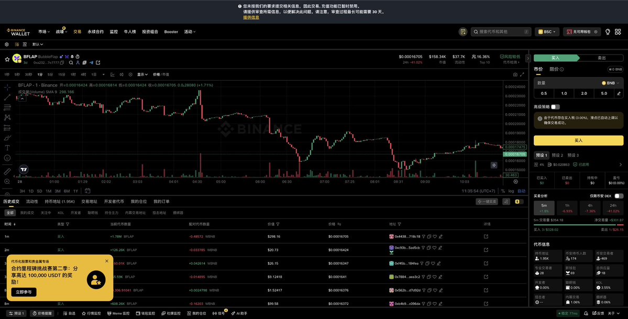Collapse the right trade panel arrow
The height and width of the screenshot is (319, 628).
coord(528,58)
